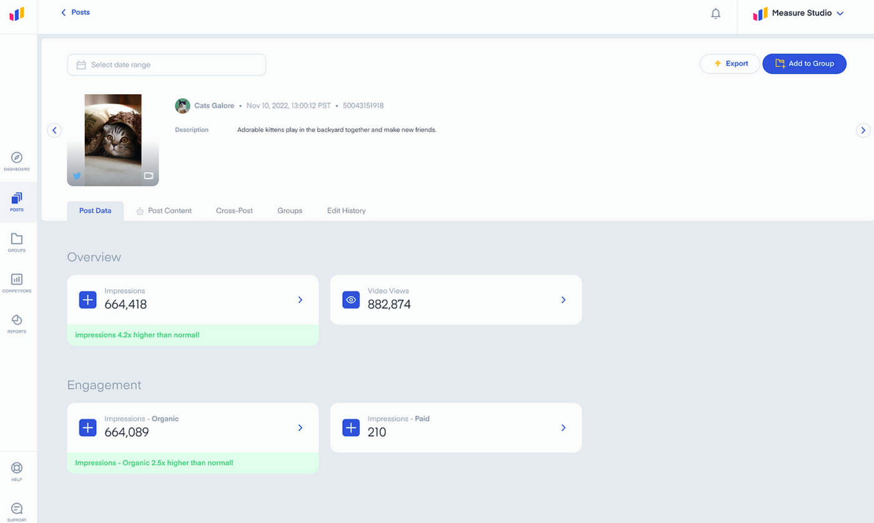The width and height of the screenshot is (874, 523).
Task: Open notifications bell icon
Action: click(x=716, y=14)
